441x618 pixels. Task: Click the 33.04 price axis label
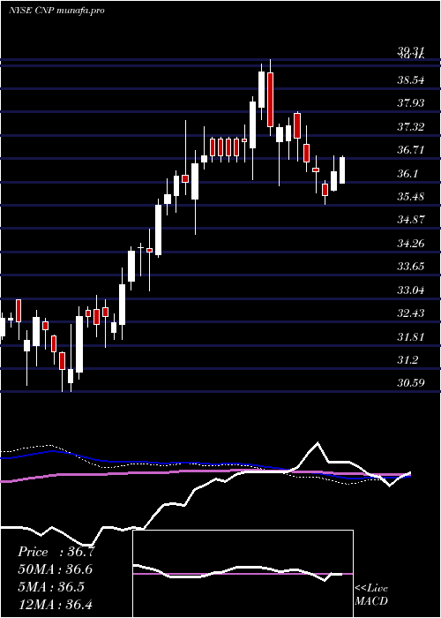[411, 290]
